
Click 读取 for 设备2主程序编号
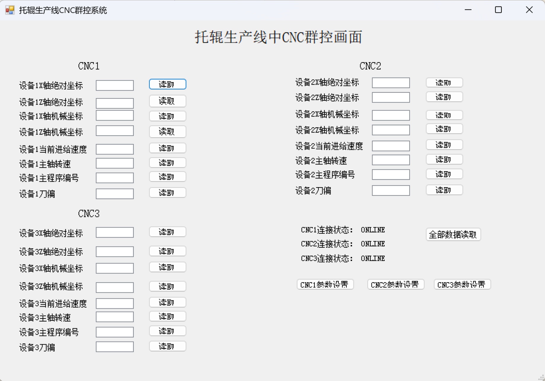tap(444, 174)
